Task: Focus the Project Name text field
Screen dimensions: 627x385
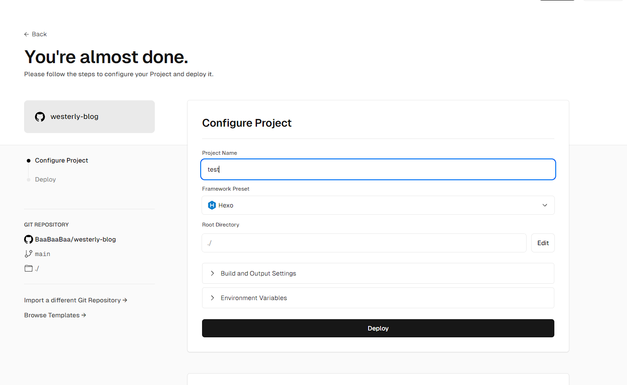Action: pos(378,169)
